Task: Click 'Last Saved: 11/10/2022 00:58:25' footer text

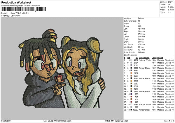Action: [57, 121]
